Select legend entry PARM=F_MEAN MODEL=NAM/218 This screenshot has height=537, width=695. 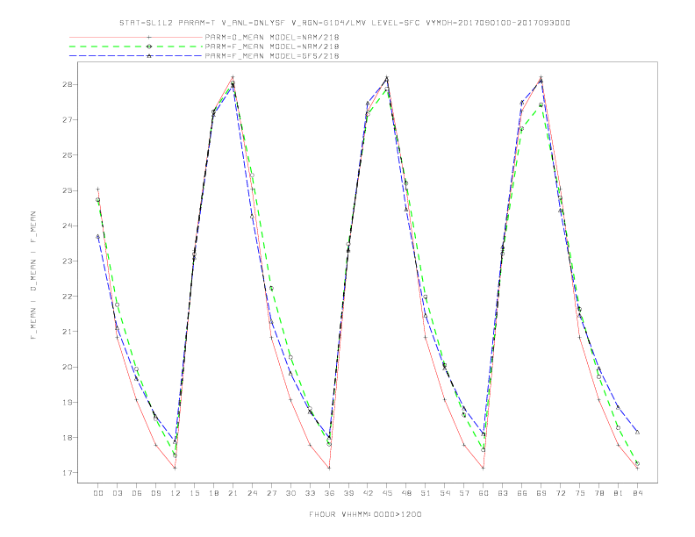click(272, 47)
